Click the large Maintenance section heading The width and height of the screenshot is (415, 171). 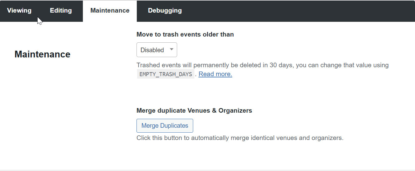(43, 54)
